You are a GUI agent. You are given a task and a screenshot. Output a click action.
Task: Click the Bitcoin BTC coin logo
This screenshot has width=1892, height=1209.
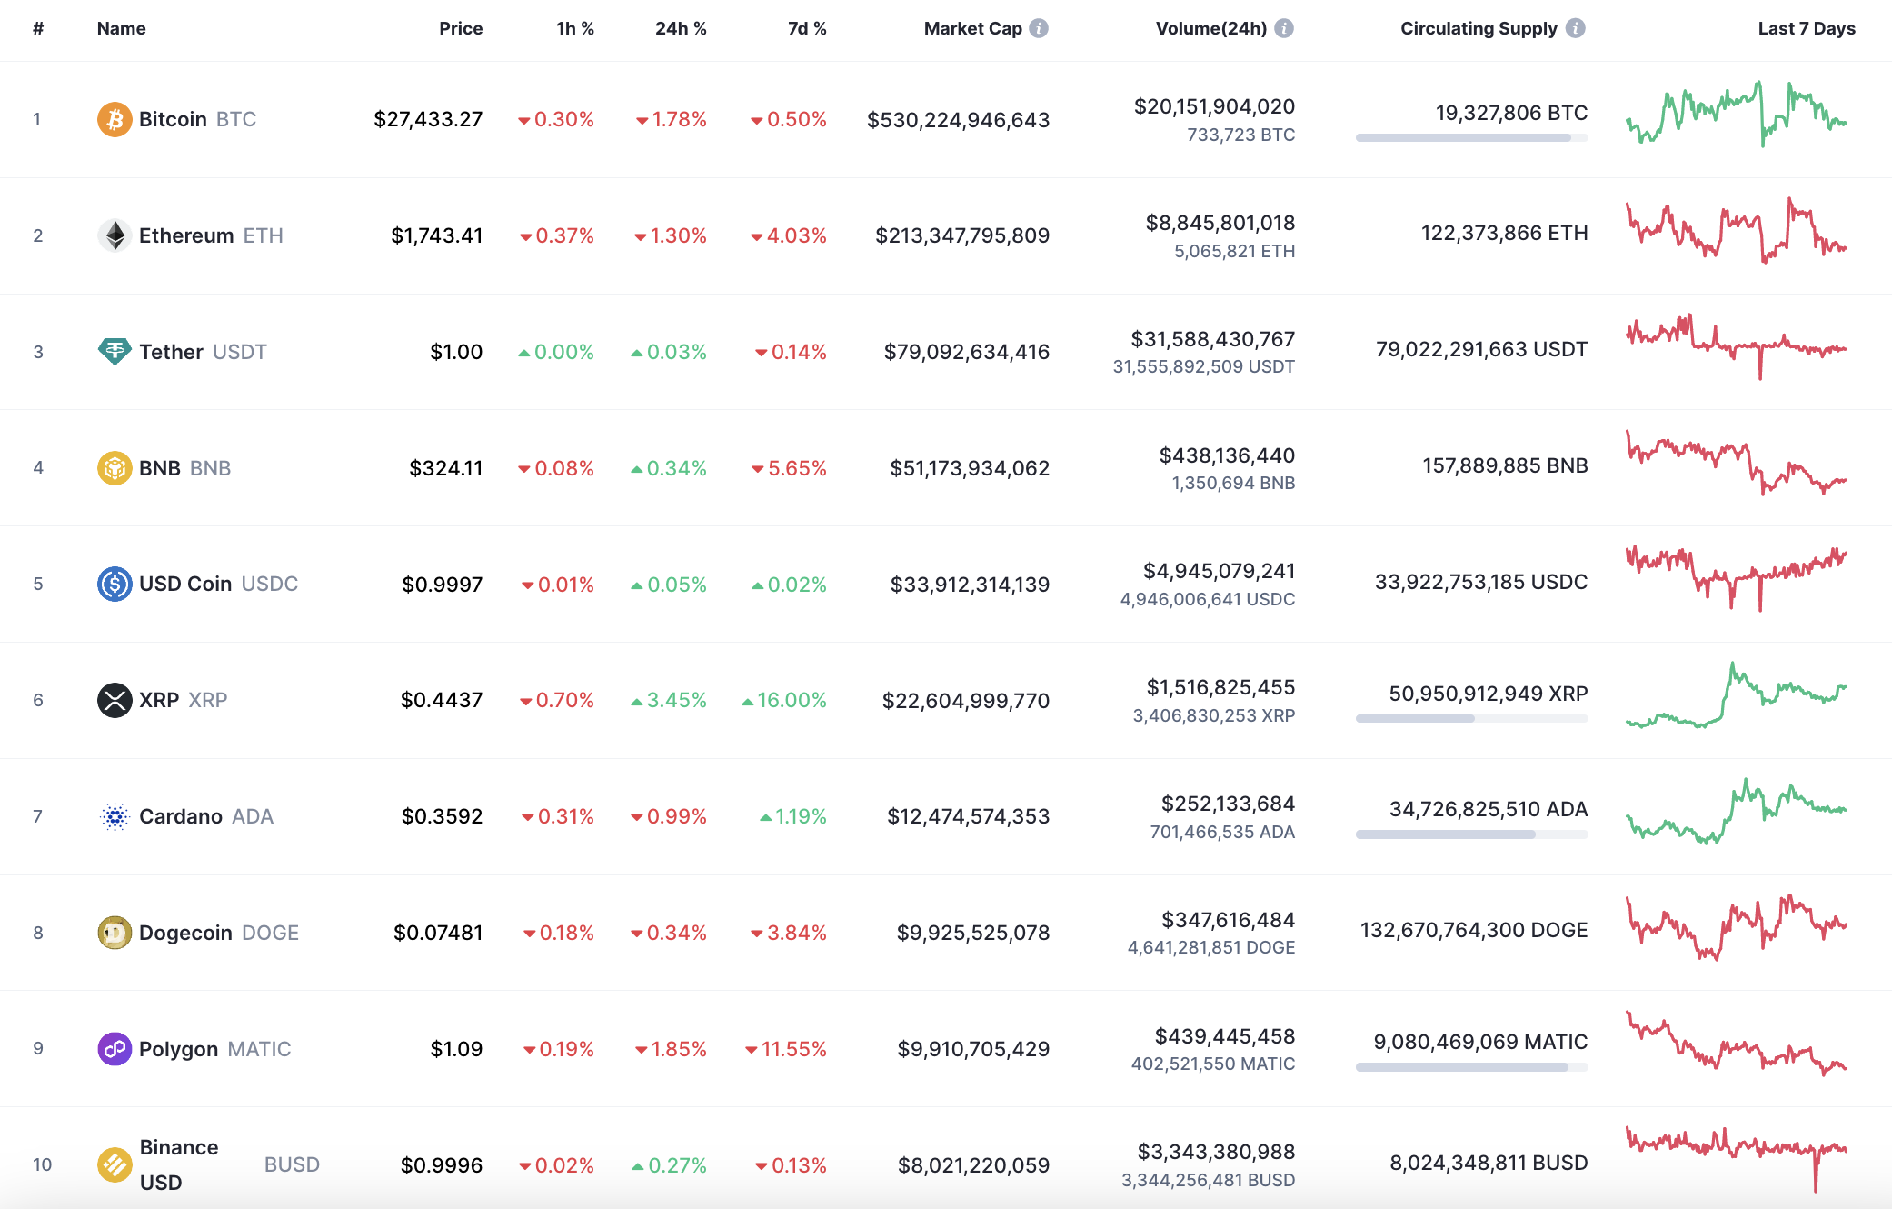click(x=113, y=118)
